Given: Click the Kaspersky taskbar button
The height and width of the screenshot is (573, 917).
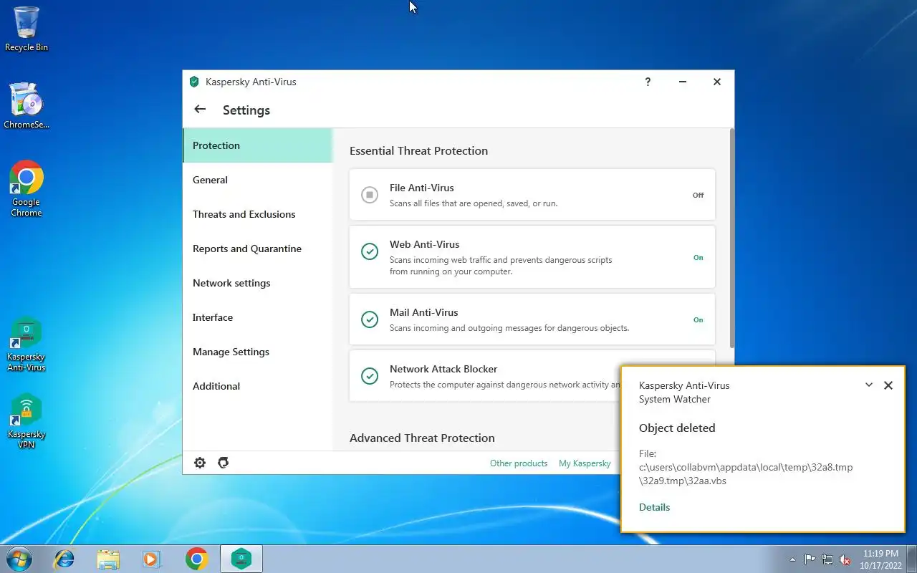Looking at the screenshot, I should (x=241, y=559).
